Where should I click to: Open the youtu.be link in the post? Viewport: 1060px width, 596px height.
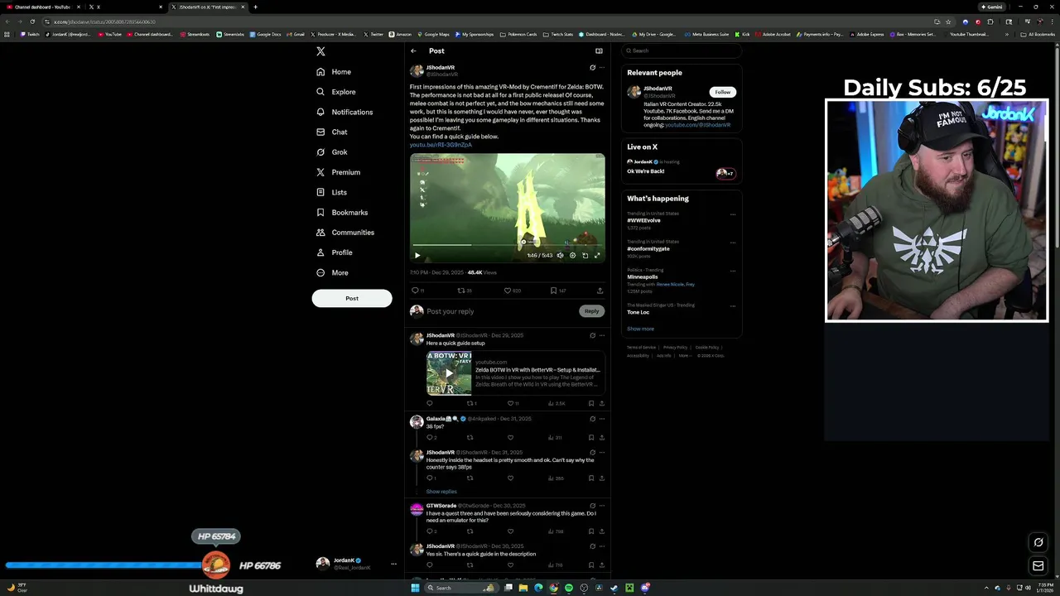[441, 145]
